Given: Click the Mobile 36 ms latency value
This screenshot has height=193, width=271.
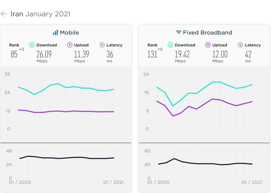Looking at the screenshot, I should click(110, 54).
